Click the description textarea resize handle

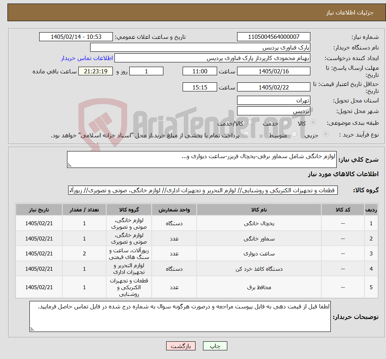click(69, 165)
